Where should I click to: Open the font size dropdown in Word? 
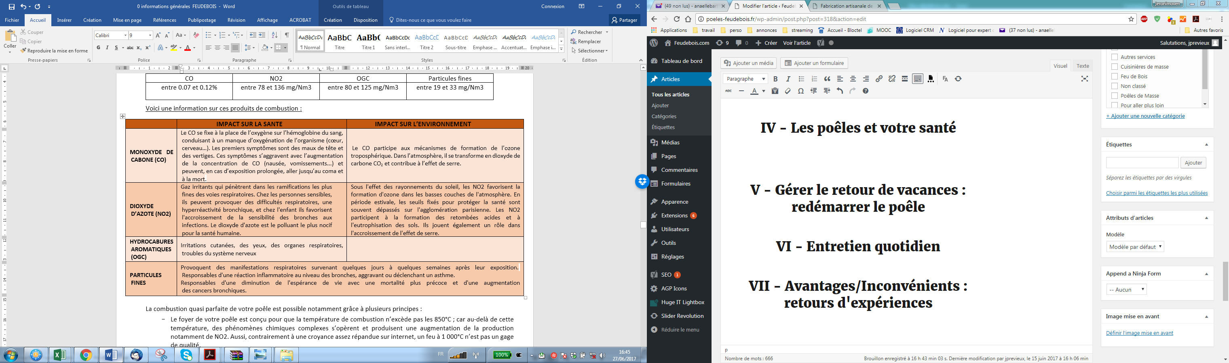point(150,35)
